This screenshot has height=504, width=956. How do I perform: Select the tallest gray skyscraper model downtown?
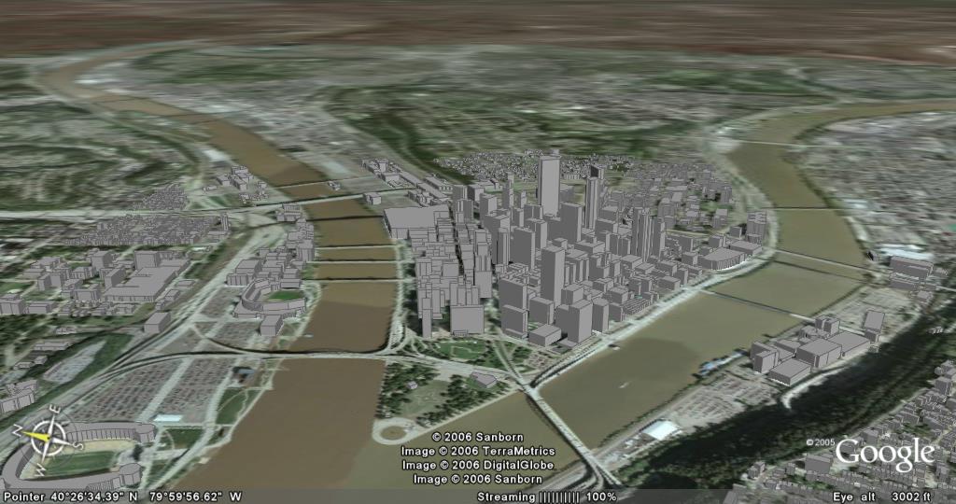[x=548, y=183]
